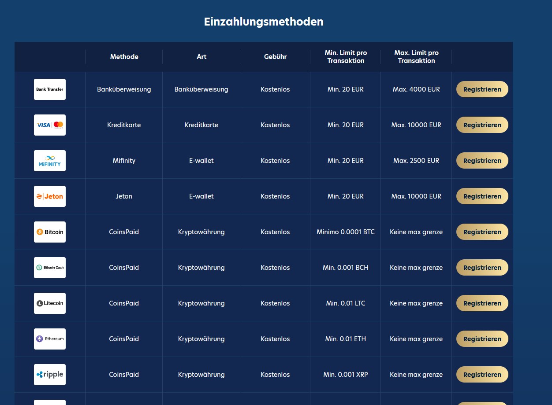Click Registrieren in the Mifinity row

pos(482,161)
